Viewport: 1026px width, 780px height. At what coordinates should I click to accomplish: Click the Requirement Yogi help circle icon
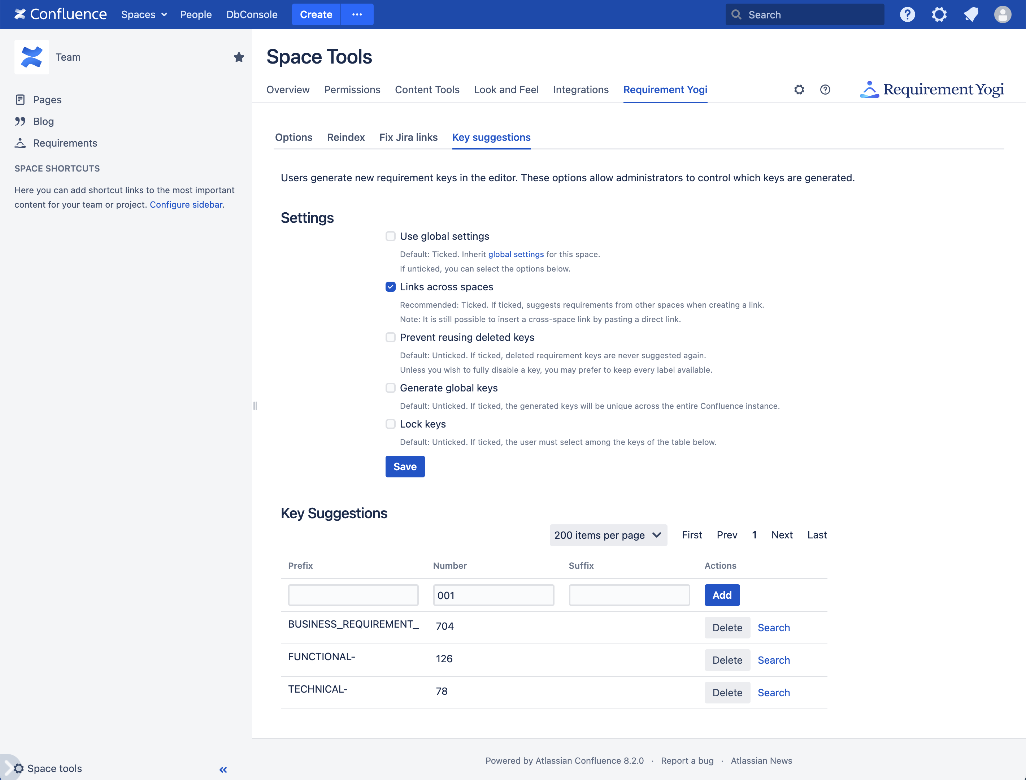(x=825, y=90)
